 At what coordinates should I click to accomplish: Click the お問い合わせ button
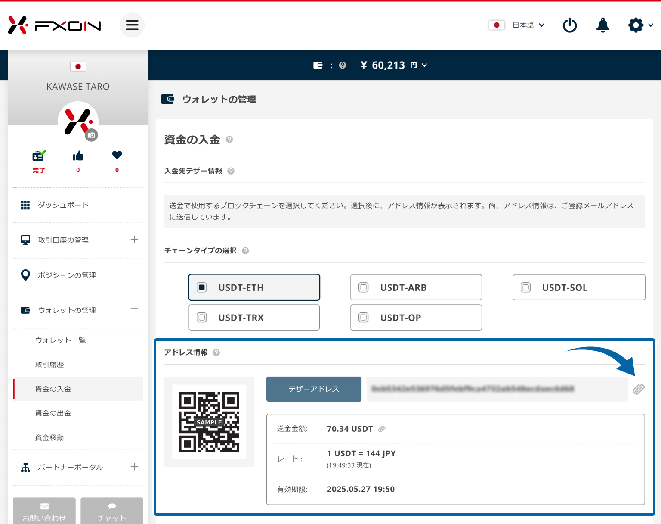(x=44, y=511)
